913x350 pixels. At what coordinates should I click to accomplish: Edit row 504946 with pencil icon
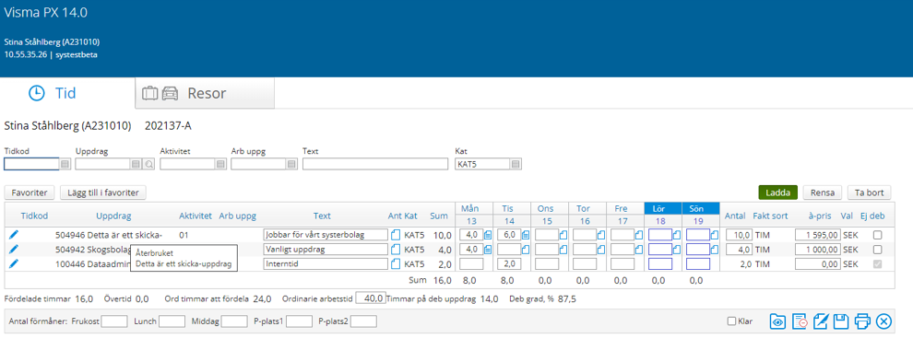click(14, 234)
